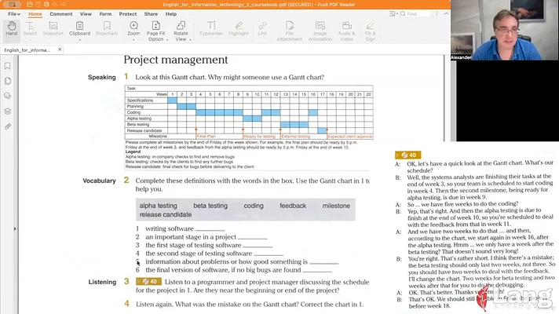Select the Hand tool
This screenshot has height=314, width=559.
pyautogui.click(x=12, y=28)
